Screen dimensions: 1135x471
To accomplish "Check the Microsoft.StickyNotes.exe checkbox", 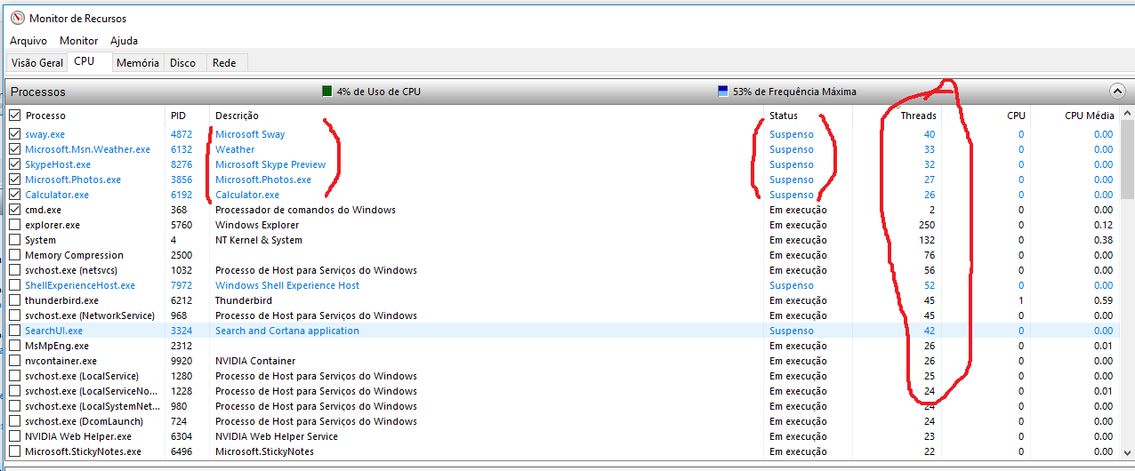I will click(x=15, y=451).
